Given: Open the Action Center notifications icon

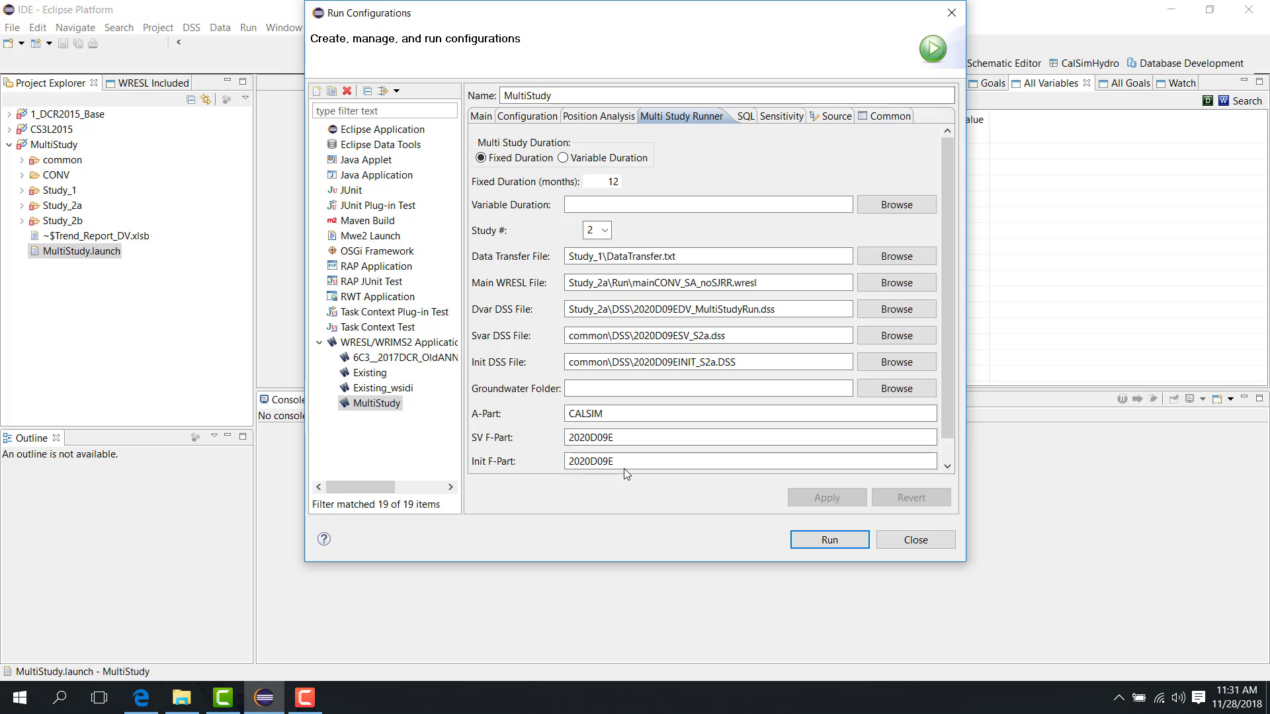Looking at the screenshot, I should 1199,697.
